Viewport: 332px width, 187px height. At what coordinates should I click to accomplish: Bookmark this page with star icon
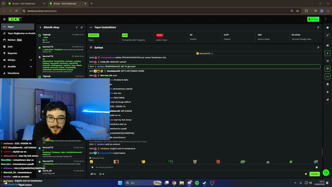[298, 11]
